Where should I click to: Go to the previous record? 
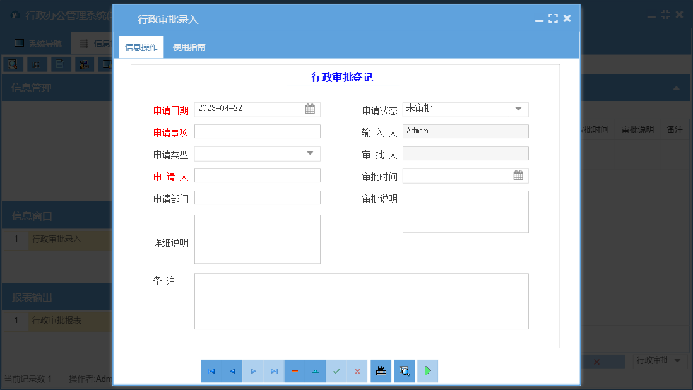[x=232, y=371]
